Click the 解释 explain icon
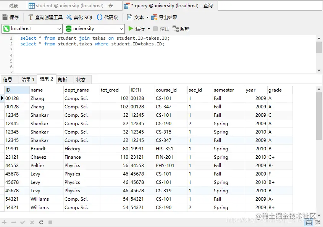The height and width of the screenshot is (227, 323). [x=176, y=29]
